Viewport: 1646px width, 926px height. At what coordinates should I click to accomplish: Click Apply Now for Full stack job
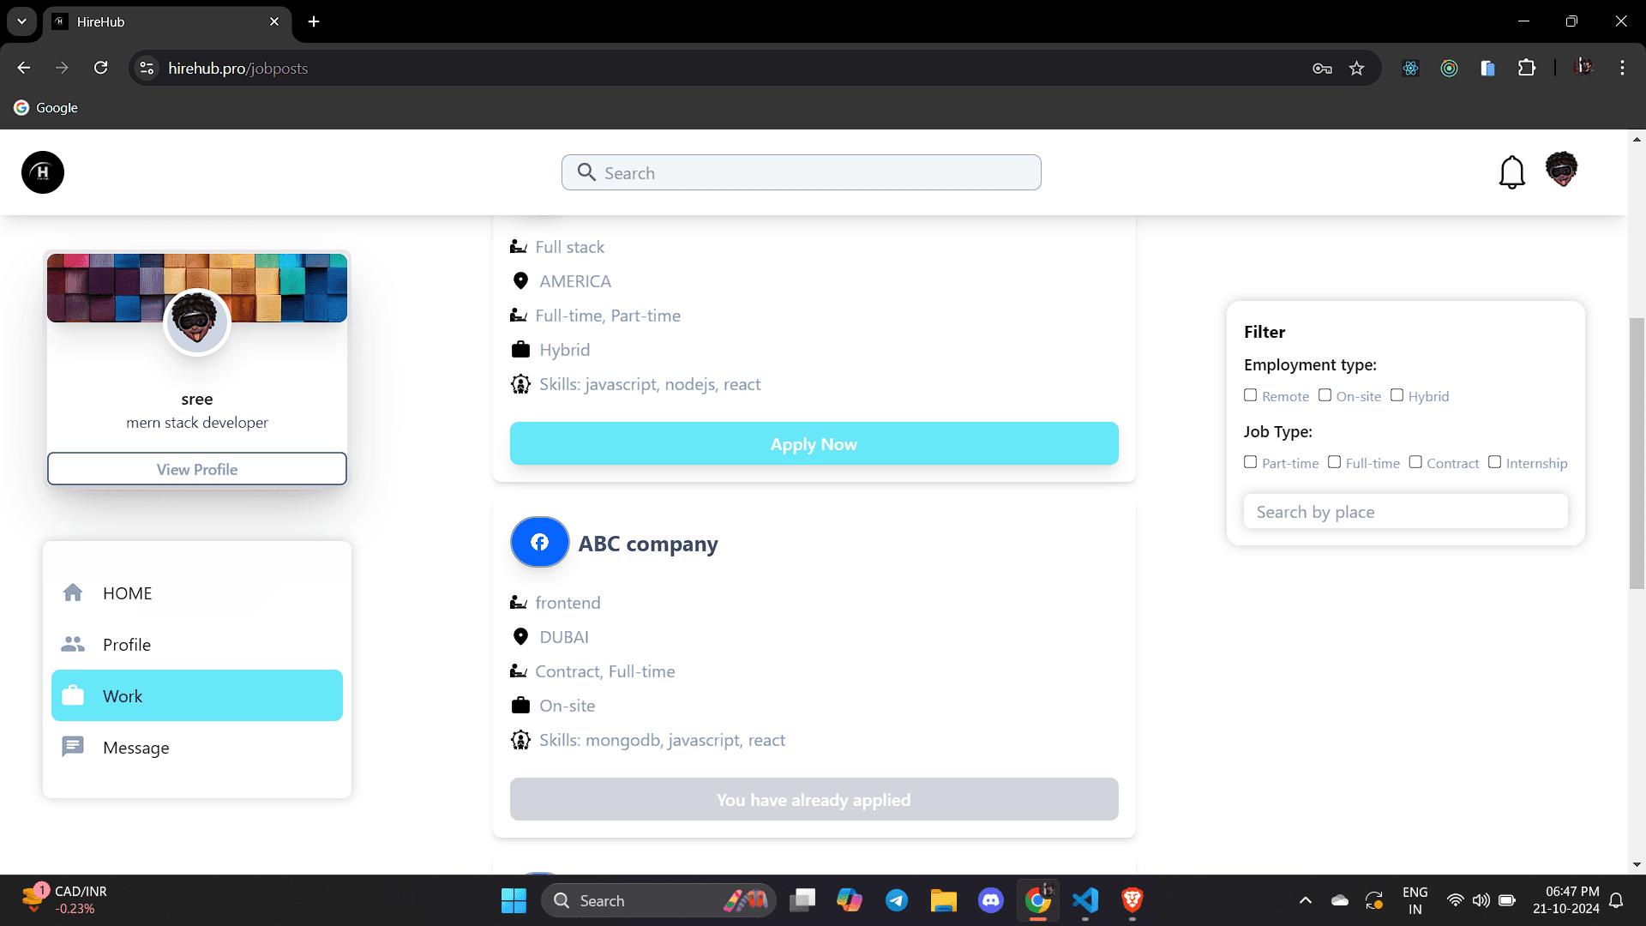click(x=814, y=443)
